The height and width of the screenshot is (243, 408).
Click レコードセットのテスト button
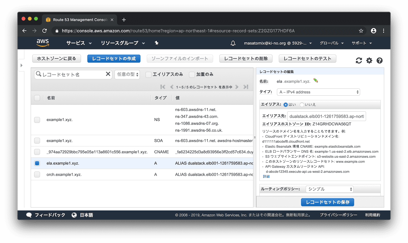click(x=307, y=59)
